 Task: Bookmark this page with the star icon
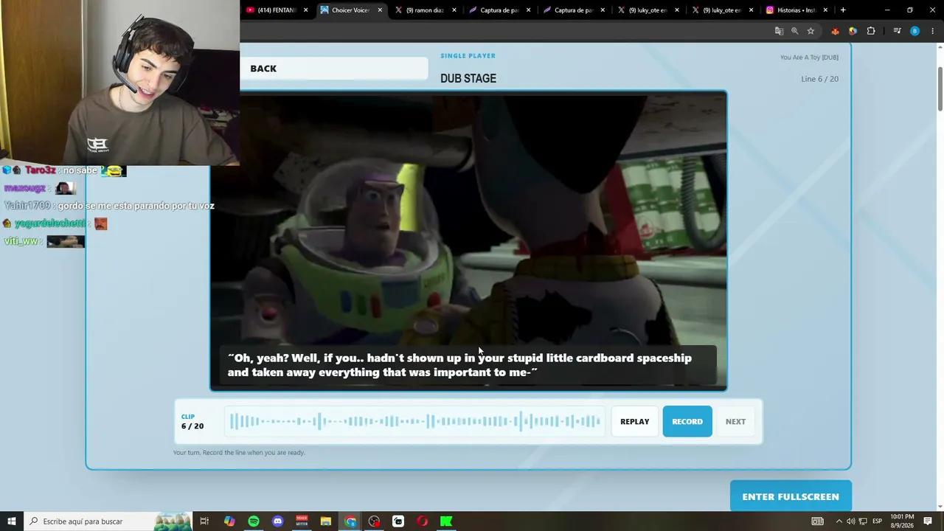click(811, 31)
